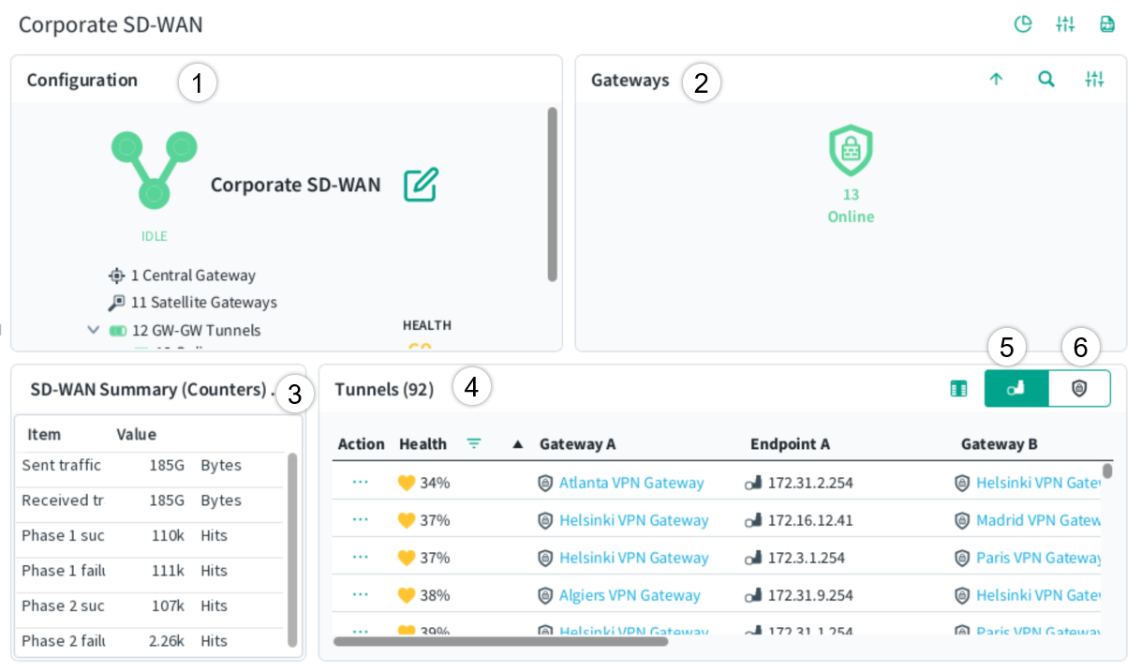
Task: Open search in the Gateways panel
Action: (x=1045, y=80)
